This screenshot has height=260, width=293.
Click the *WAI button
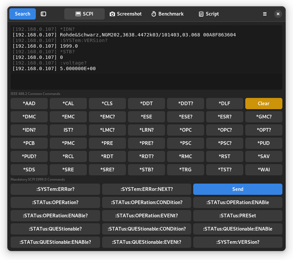(x=264, y=170)
